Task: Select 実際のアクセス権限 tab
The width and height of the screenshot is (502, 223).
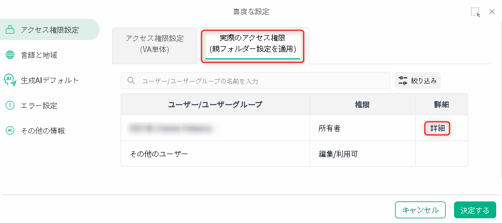Action: click(253, 44)
